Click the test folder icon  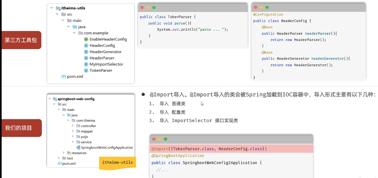coord(64,158)
